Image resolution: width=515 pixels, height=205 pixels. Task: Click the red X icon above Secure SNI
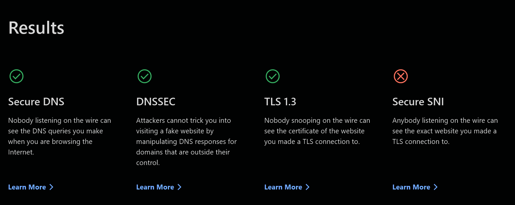[x=401, y=76]
